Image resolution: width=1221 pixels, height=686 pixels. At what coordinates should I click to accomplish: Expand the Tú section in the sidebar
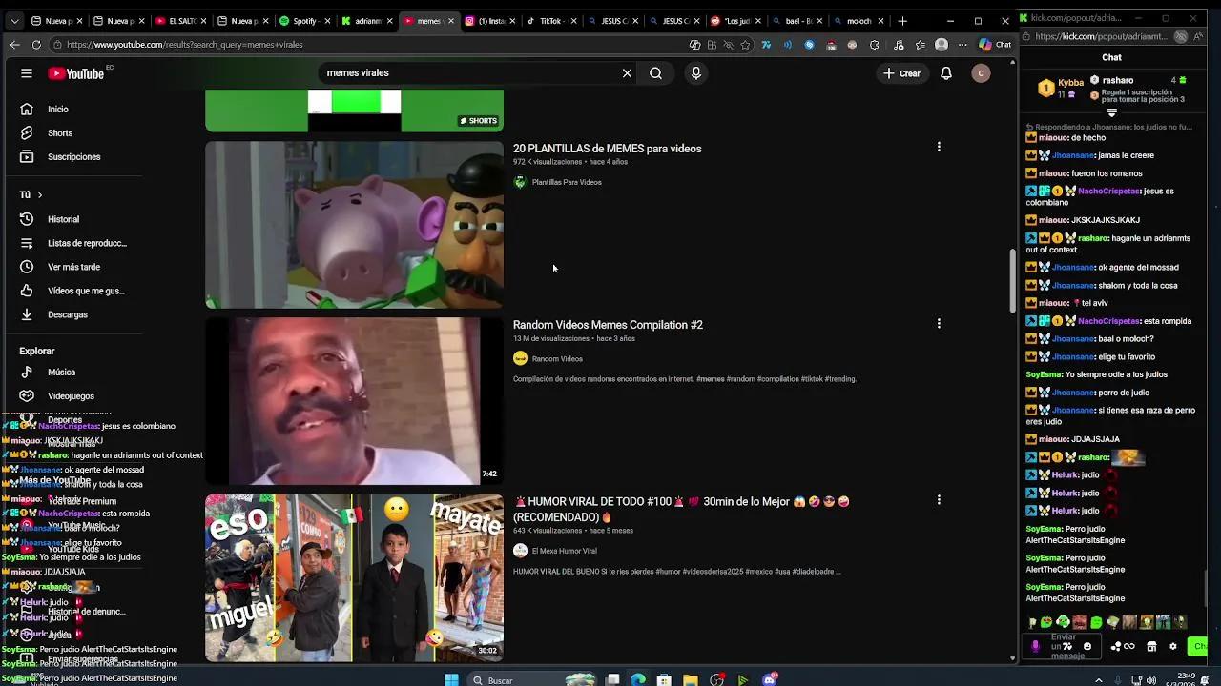click(31, 194)
